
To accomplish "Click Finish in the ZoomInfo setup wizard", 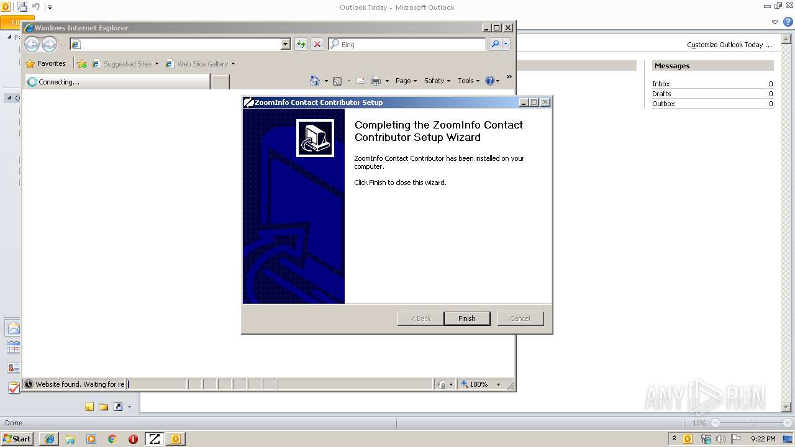I will (x=466, y=318).
